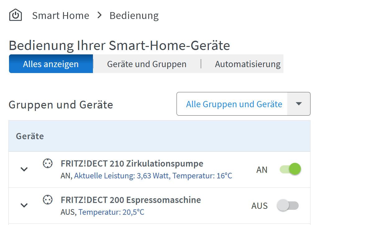Click the chevron icon beside the Zirkulationspumpe entry

(24, 169)
